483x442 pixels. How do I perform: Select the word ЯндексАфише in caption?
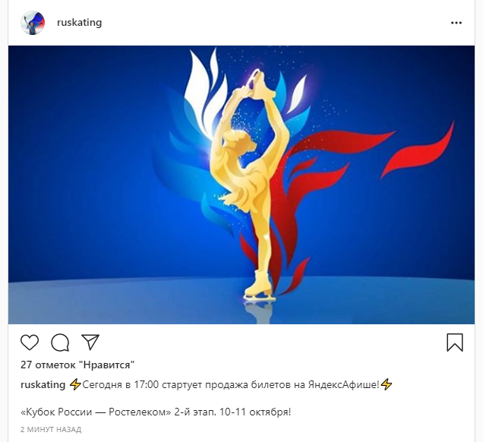(343, 385)
